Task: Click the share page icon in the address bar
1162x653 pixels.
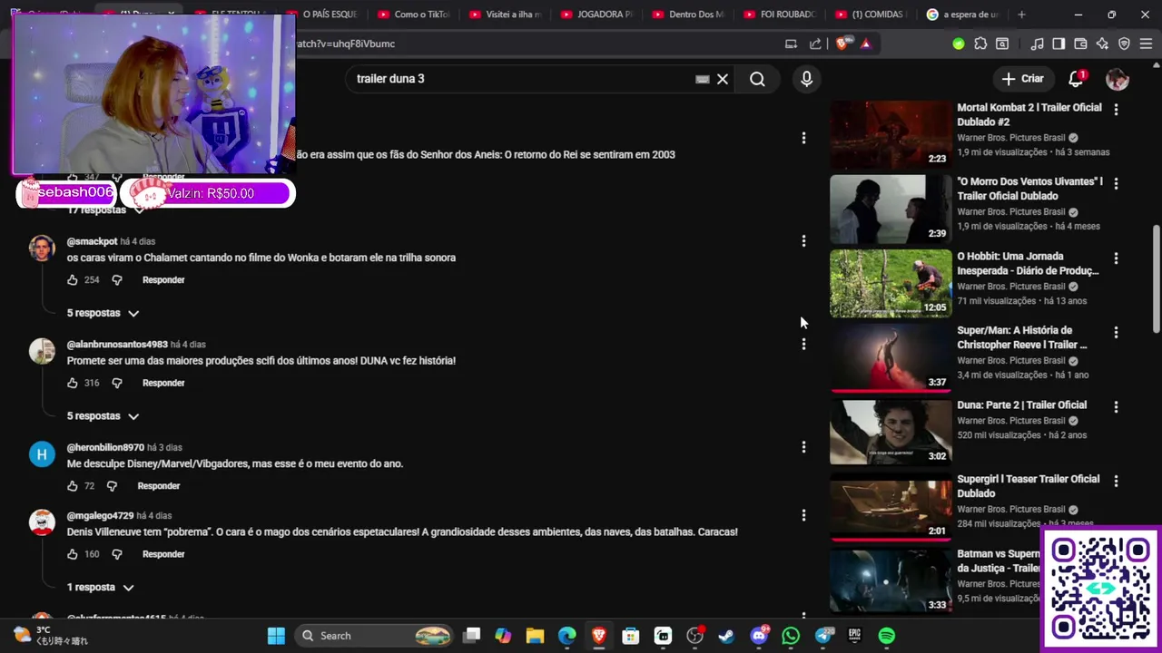Action: point(815,44)
